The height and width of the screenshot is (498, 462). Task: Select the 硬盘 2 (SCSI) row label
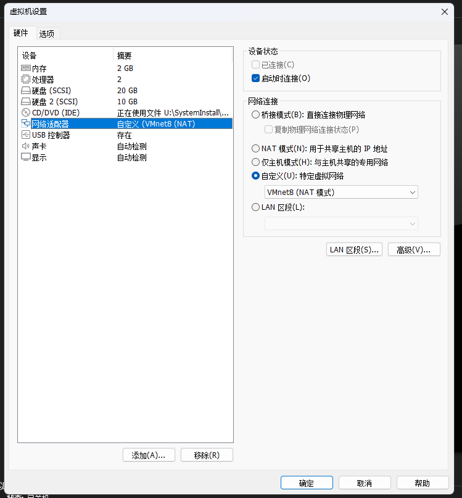pos(55,102)
